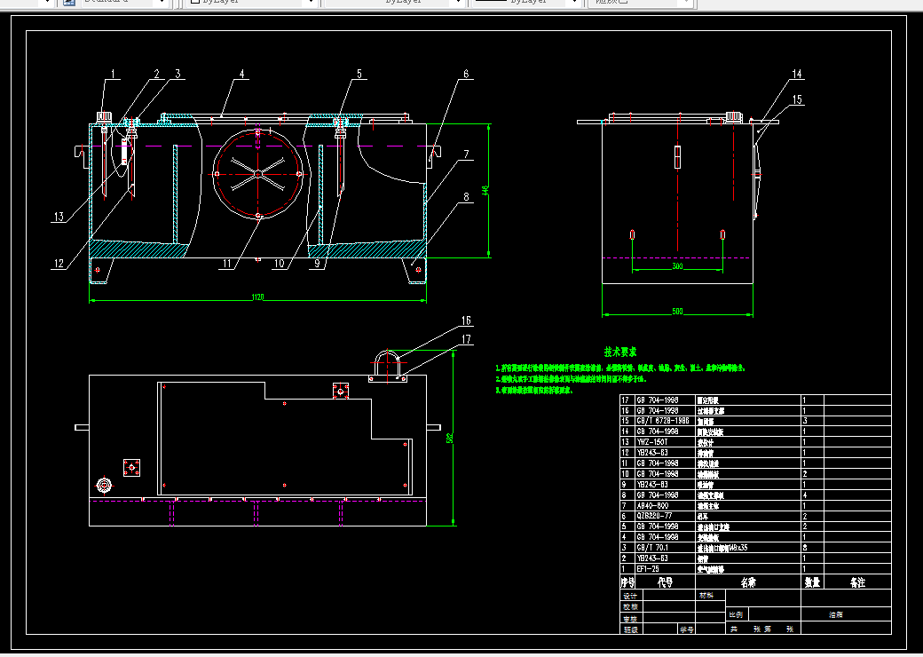Open the plot style dropdown at far right
The width and height of the screenshot is (923, 657).
point(642,3)
